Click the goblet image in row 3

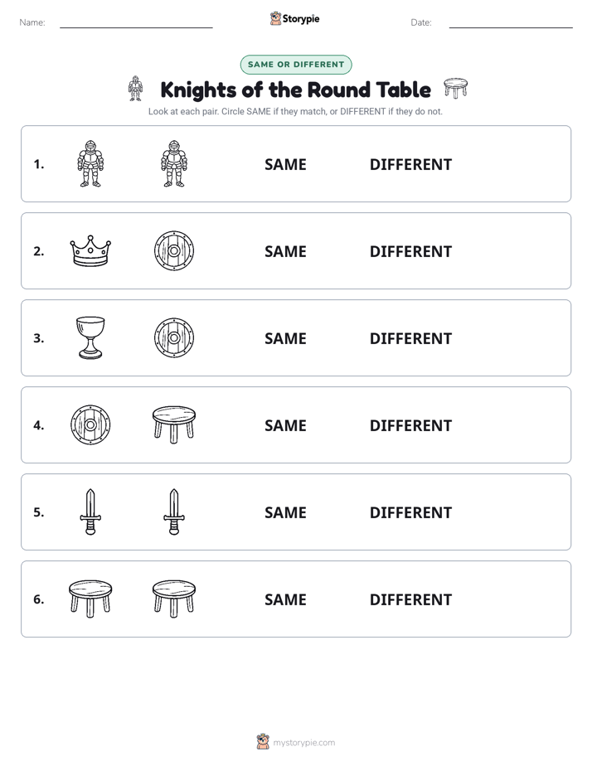click(x=90, y=337)
